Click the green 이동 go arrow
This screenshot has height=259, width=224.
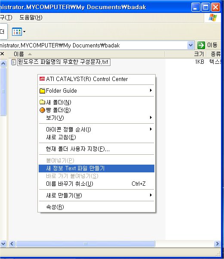tap(201, 45)
